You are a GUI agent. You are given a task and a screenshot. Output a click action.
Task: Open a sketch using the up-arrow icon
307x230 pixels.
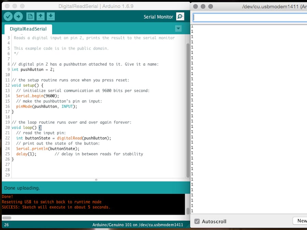(40, 16)
